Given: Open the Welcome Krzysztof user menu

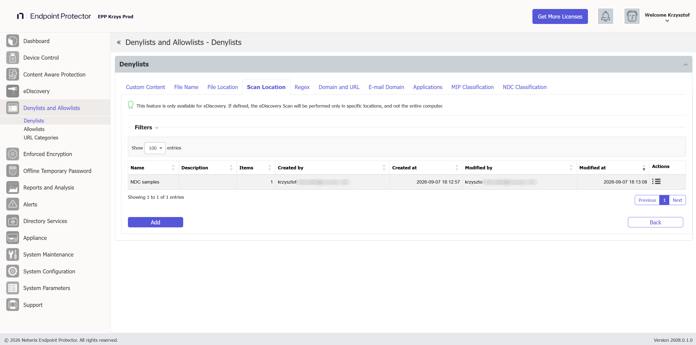Looking at the screenshot, I should [x=667, y=17].
